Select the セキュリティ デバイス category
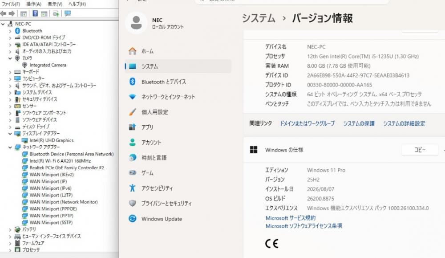445x258 pixels. pos(40,99)
